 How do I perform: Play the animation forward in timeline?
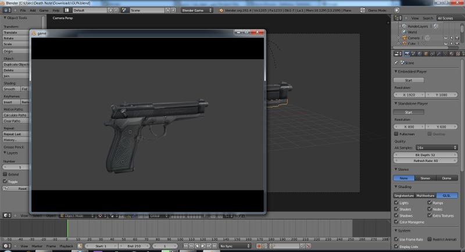(203, 246)
